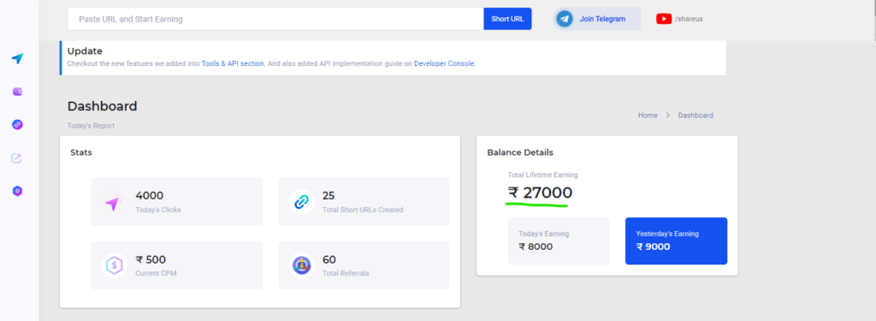Image resolution: width=876 pixels, height=321 pixels.
Task: Click the Total Lifetime Earning label
Action: point(542,175)
